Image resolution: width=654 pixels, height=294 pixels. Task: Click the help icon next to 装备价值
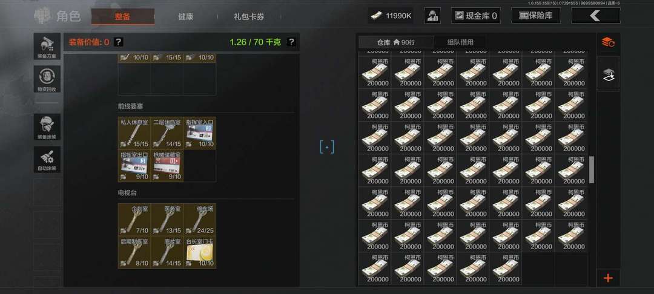coord(119,42)
